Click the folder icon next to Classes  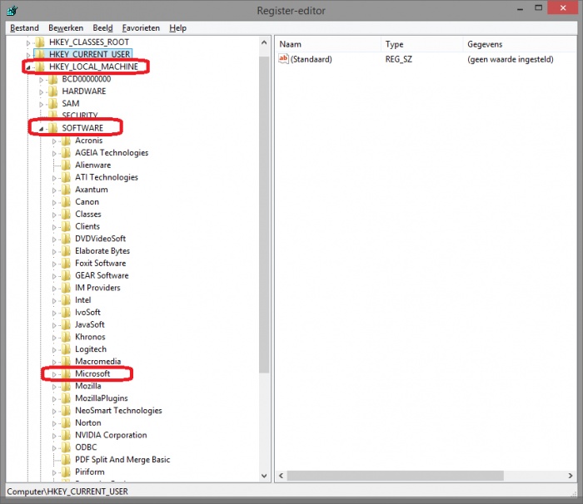pyautogui.click(x=66, y=214)
